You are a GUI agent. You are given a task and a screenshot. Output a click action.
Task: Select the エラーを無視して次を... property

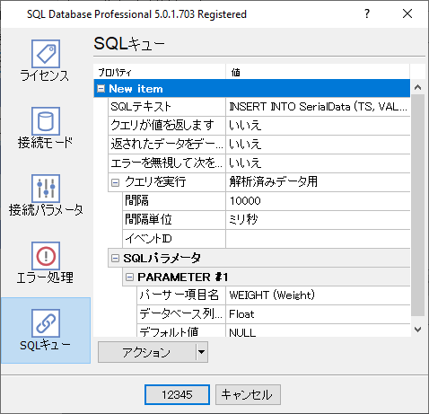167,163
